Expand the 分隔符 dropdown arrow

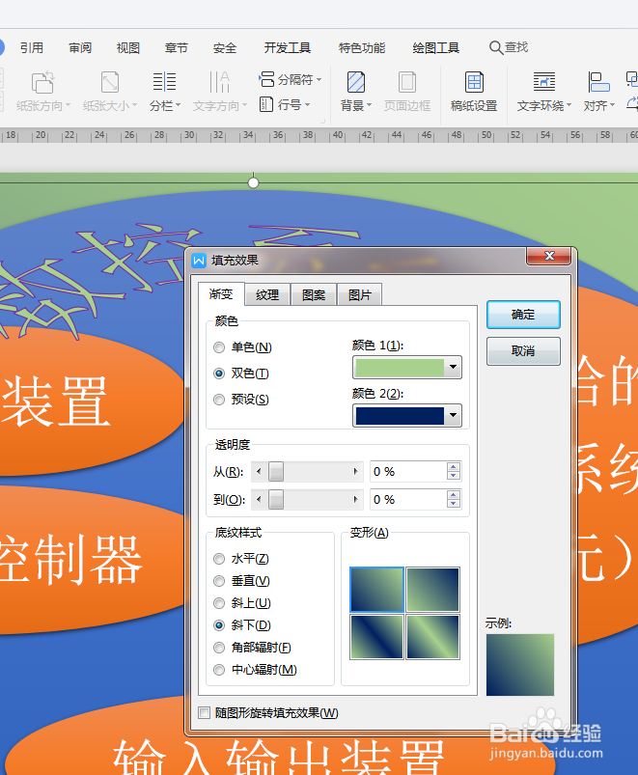[319, 79]
